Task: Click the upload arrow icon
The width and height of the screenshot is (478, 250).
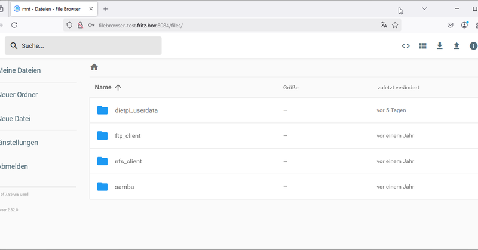Action: pos(456,46)
